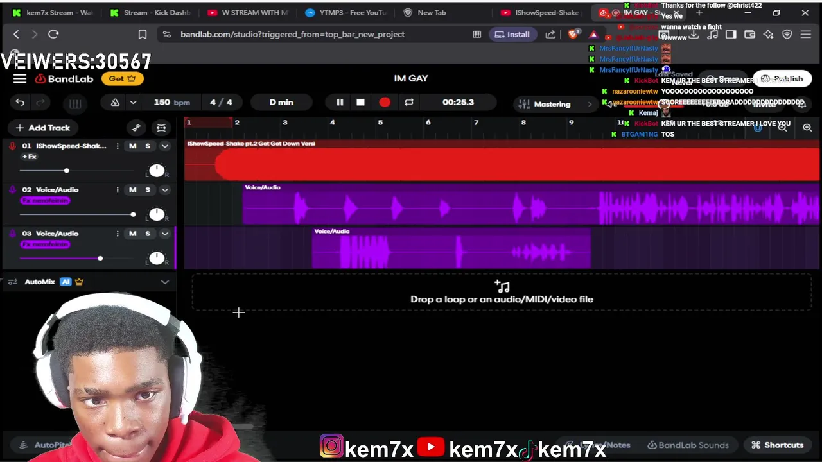Open track 03 three-dot menu
Image resolution: width=822 pixels, height=462 pixels.
117,234
